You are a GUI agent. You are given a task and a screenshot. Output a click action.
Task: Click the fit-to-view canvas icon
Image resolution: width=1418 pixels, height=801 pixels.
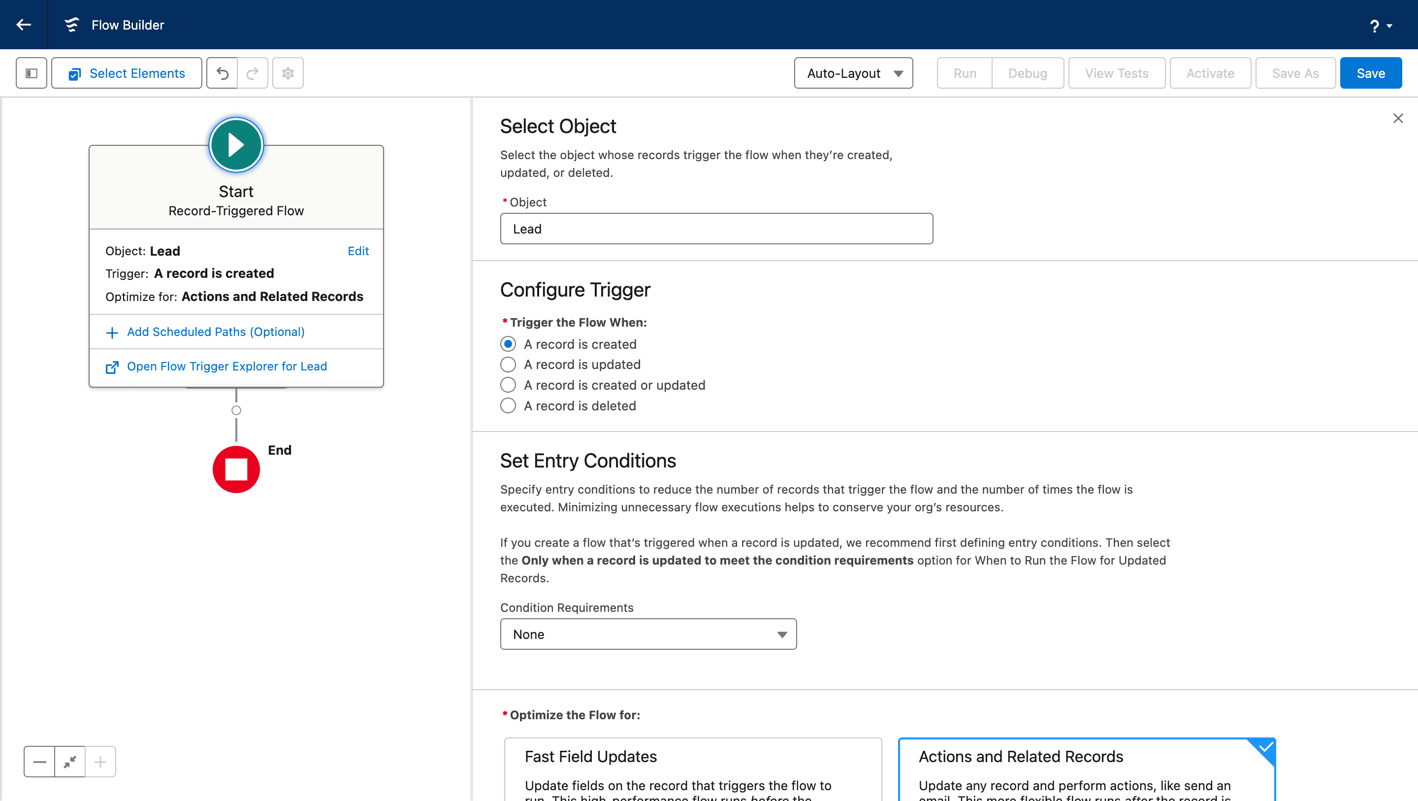point(69,761)
